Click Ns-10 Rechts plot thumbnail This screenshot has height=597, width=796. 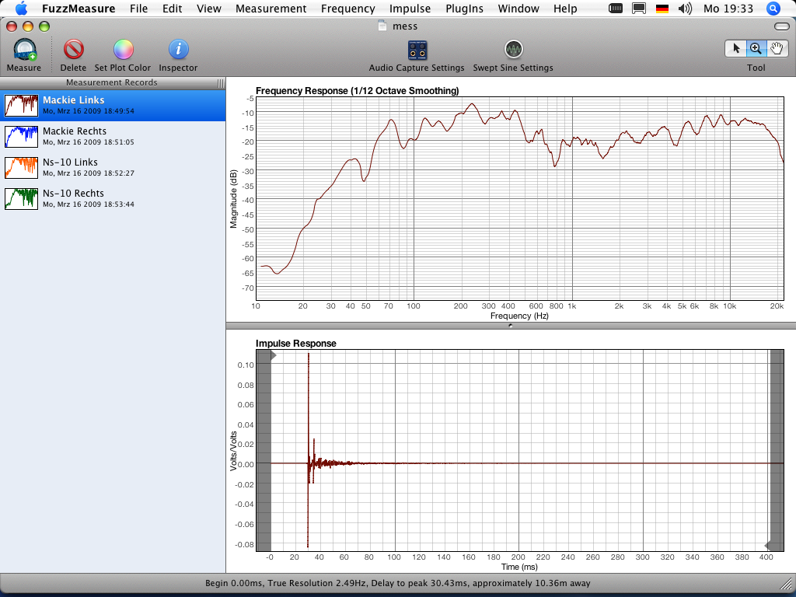click(x=21, y=198)
